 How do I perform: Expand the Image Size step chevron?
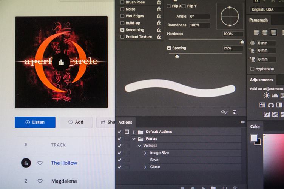pyautogui.click(x=145, y=153)
